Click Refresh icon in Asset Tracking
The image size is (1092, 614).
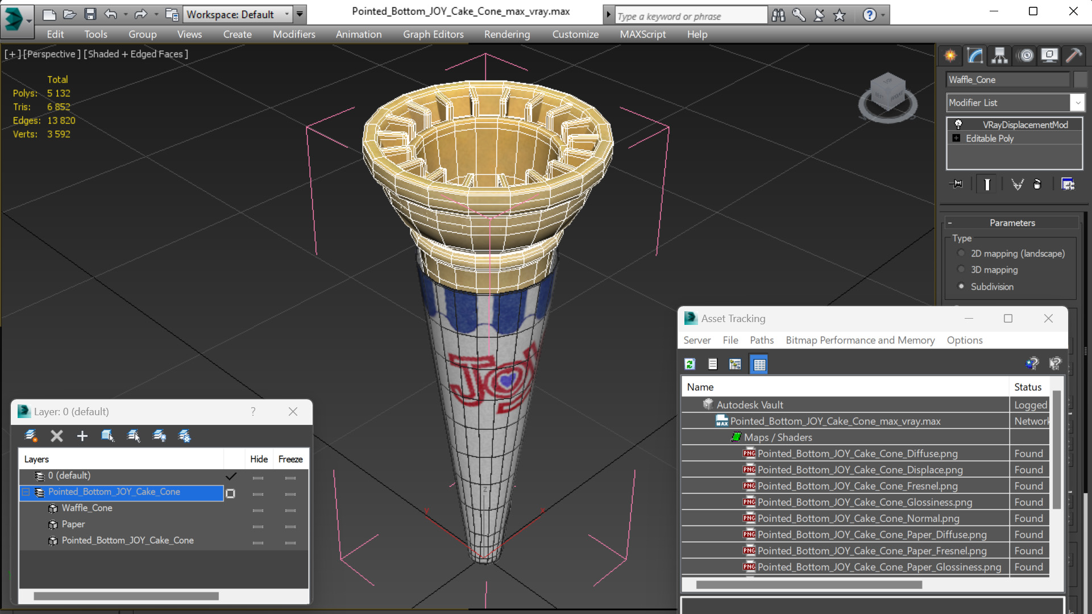coord(690,364)
